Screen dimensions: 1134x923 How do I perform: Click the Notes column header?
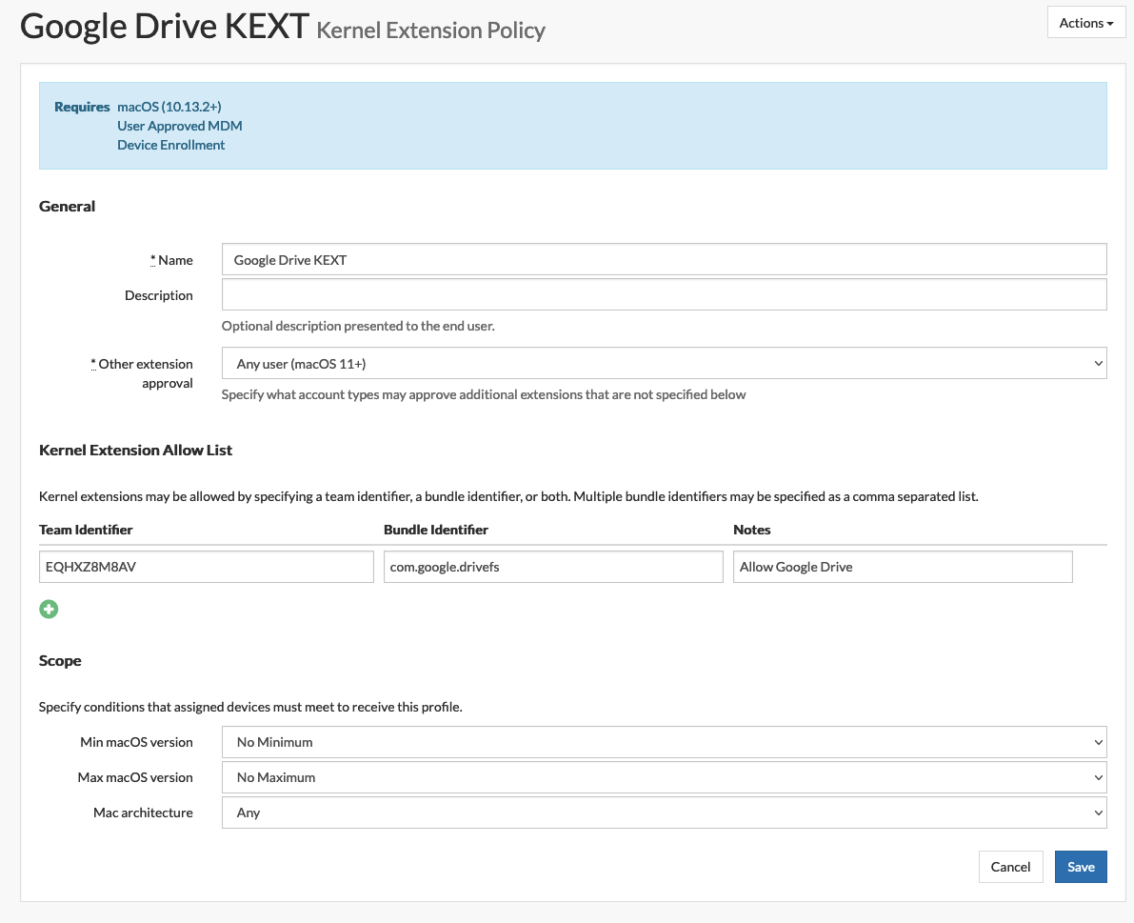tap(751, 530)
